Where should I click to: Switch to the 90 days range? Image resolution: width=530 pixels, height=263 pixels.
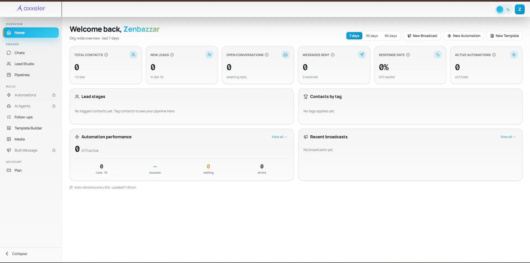tap(391, 36)
